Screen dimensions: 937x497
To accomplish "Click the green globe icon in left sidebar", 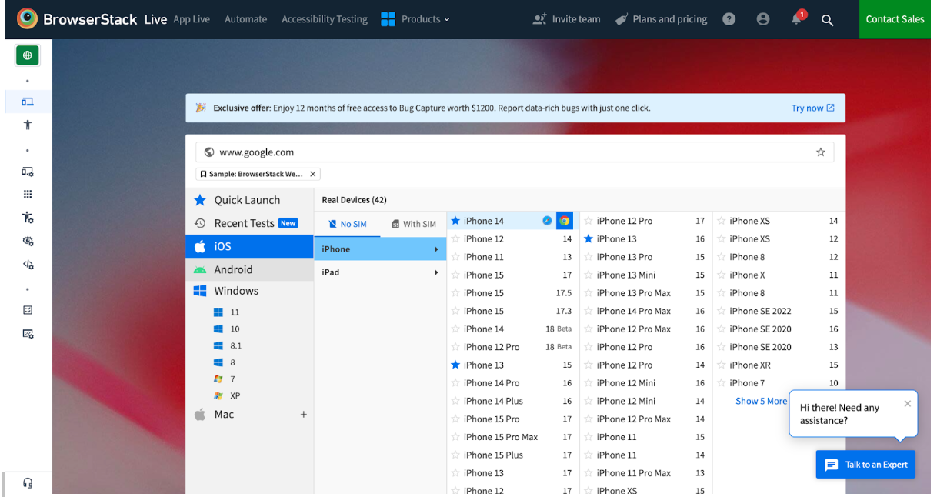I will click(28, 55).
